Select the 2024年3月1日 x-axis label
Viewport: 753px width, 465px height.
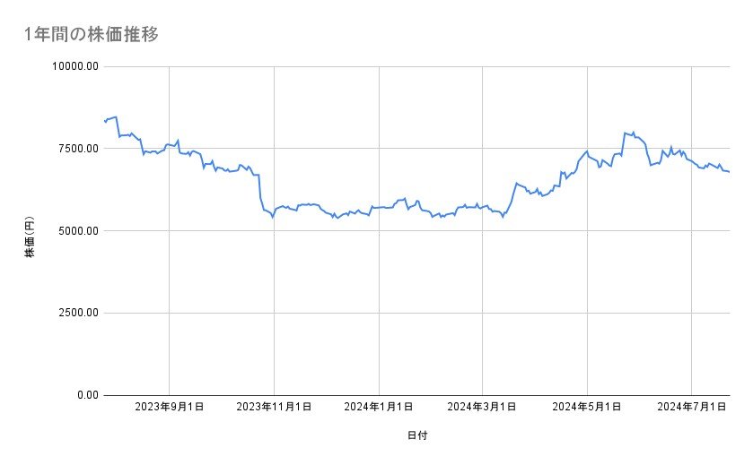coord(483,408)
